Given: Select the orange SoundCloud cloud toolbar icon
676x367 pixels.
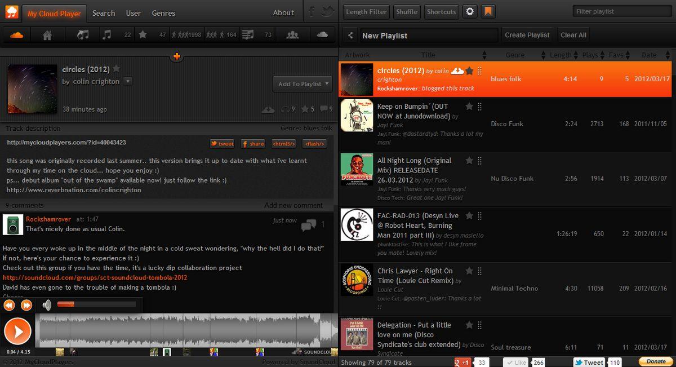Looking at the screenshot, I should point(17,35).
